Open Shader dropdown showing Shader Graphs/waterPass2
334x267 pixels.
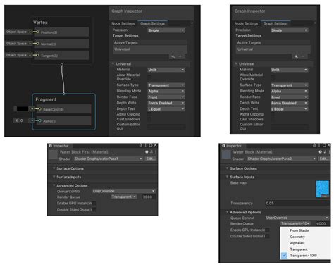(x=282, y=159)
